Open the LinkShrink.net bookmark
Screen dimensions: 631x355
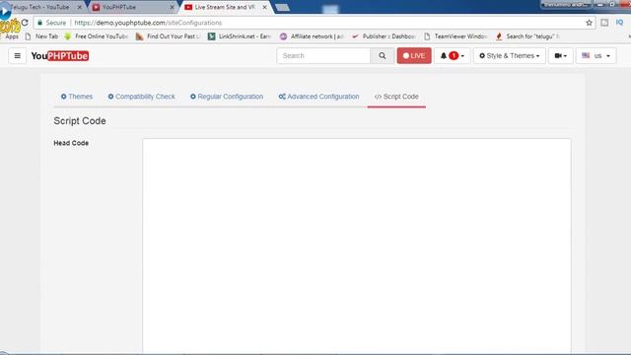pyautogui.click(x=239, y=36)
